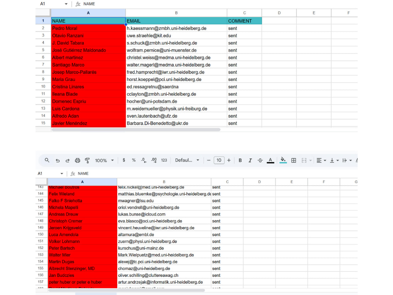Select the header cell reading EMAIL
The width and height of the screenshot is (393, 295).
176,21
